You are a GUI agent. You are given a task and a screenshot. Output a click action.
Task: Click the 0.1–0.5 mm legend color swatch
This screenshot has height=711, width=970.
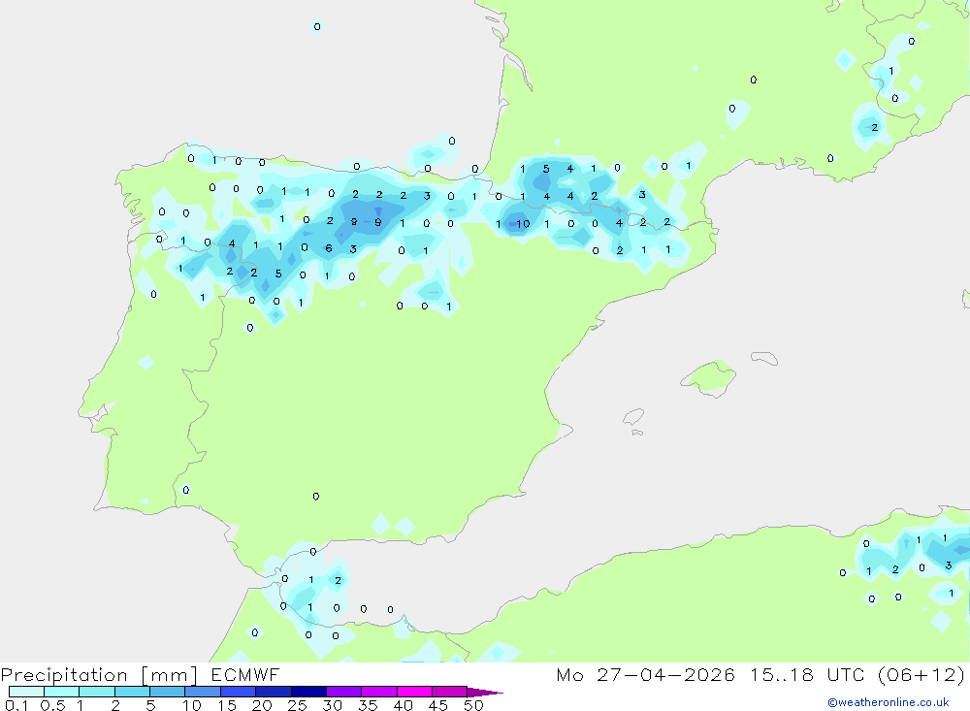tap(26, 692)
